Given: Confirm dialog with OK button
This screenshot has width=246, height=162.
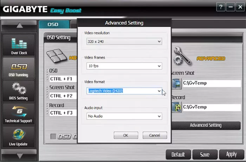Looking at the screenshot, I should (x=126, y=135).
